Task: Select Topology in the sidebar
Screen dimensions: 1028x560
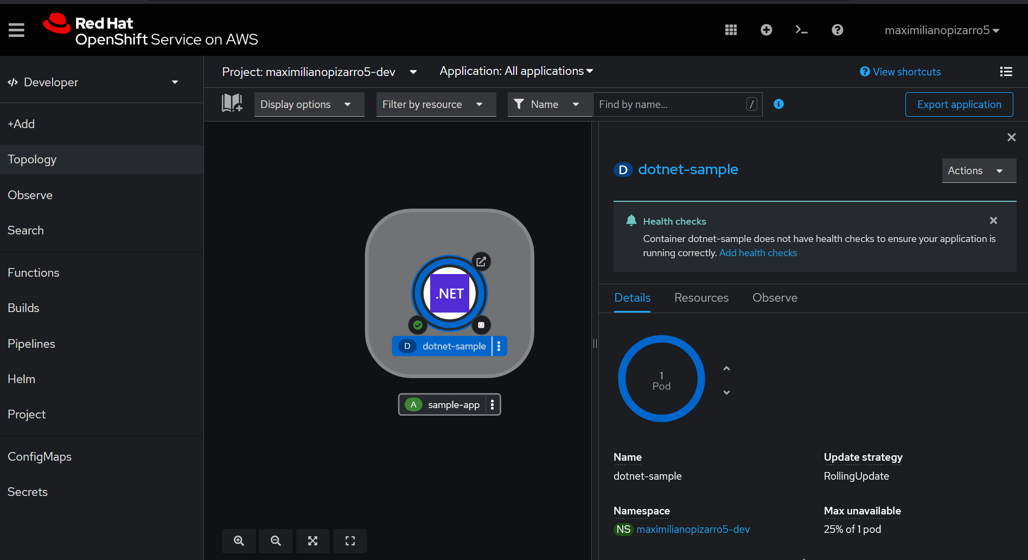Action: pyautogui.click(x=101, y=160)
